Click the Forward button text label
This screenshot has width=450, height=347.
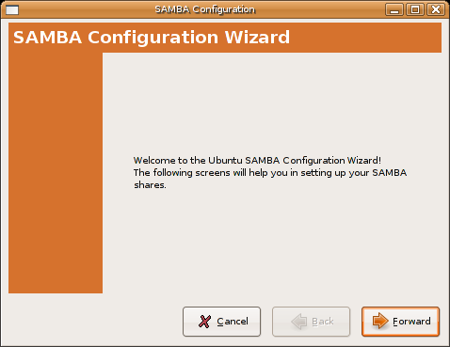point(411,322)
